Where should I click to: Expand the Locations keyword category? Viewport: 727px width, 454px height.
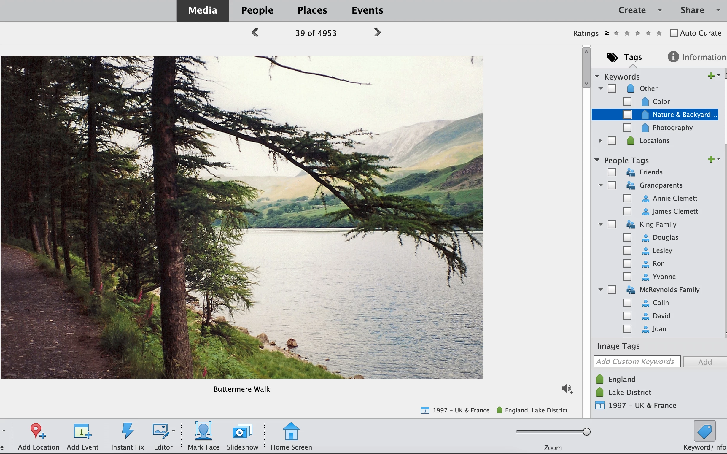600,141
